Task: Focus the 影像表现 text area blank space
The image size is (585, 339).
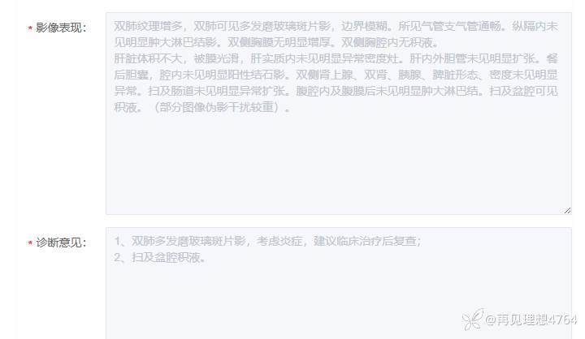Action: (x=338, y=164)
